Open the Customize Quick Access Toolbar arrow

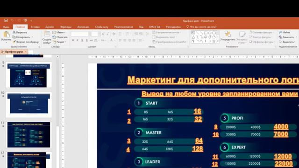coord(31,21)
